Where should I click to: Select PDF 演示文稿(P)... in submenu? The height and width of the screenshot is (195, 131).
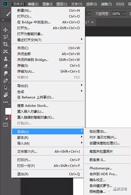pos(108,137)
